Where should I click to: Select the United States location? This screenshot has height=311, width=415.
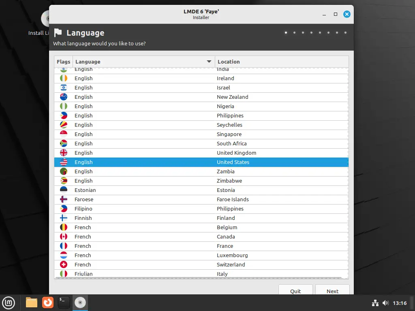(x=233, y=162)
